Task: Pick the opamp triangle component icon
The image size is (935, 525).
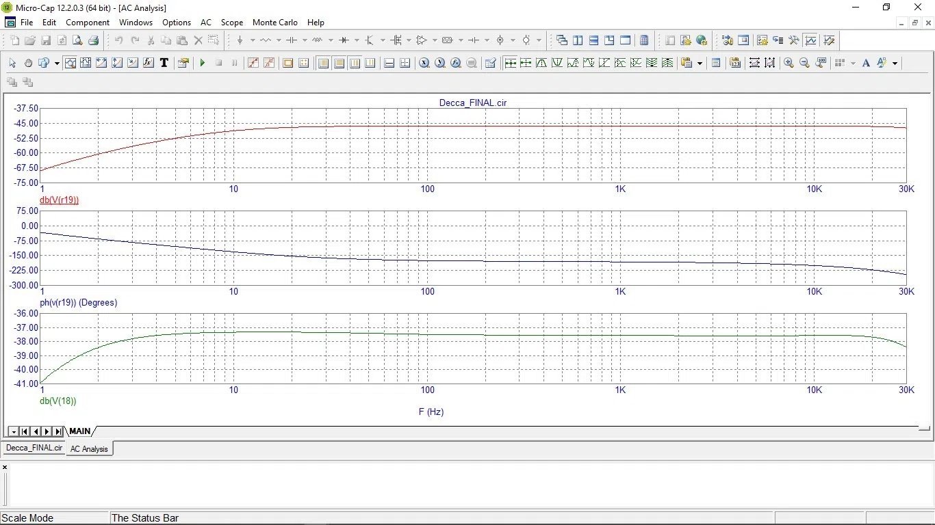Action: (x=422, y=40)
